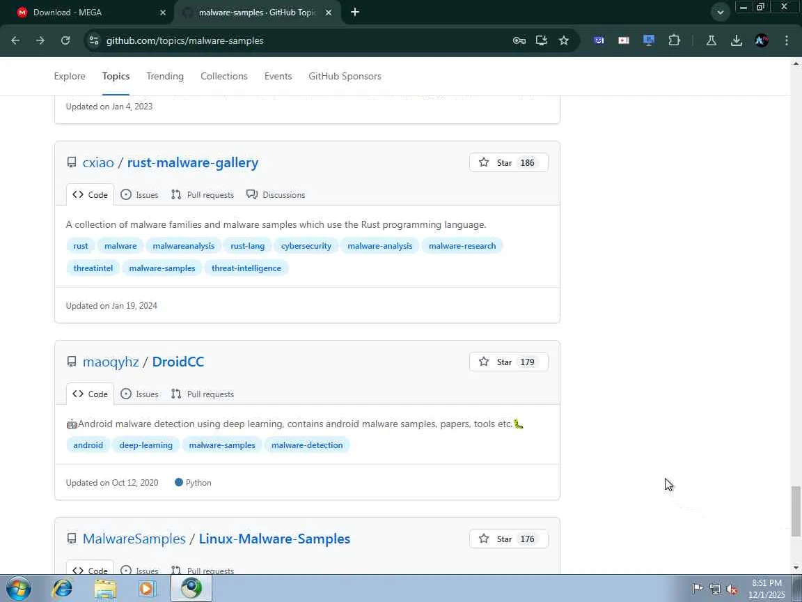
Task: Click the page vertical scrollbar thumb
Action: tap(795, 511)
